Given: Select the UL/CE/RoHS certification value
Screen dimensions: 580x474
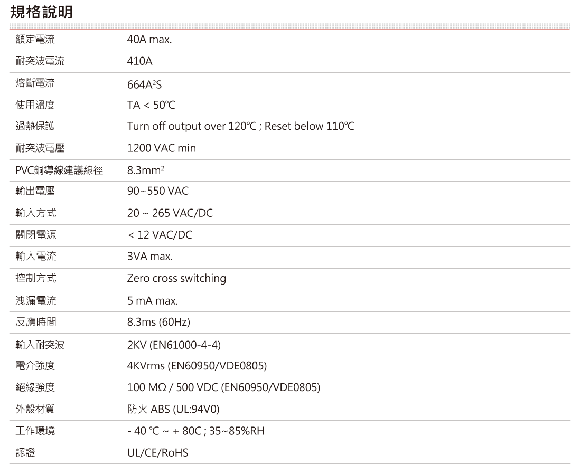Looking at the screenshot, I should tap(157, 453).
